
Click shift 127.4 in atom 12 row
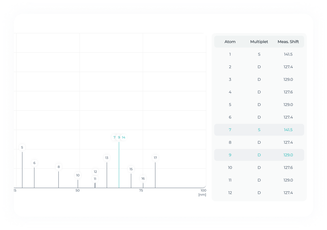tap(288, 193)
